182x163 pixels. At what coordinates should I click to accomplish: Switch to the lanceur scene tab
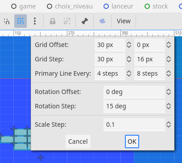tap(119, 6)
